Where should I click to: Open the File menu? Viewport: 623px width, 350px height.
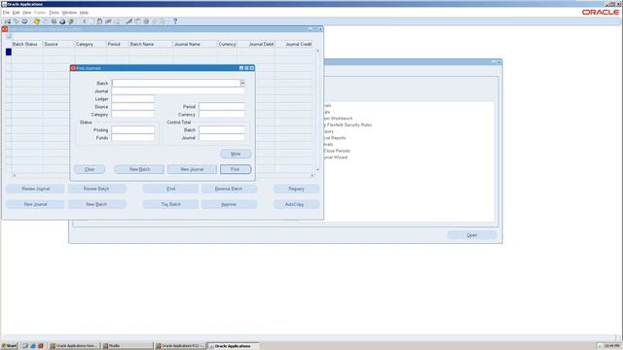point(6,13)
